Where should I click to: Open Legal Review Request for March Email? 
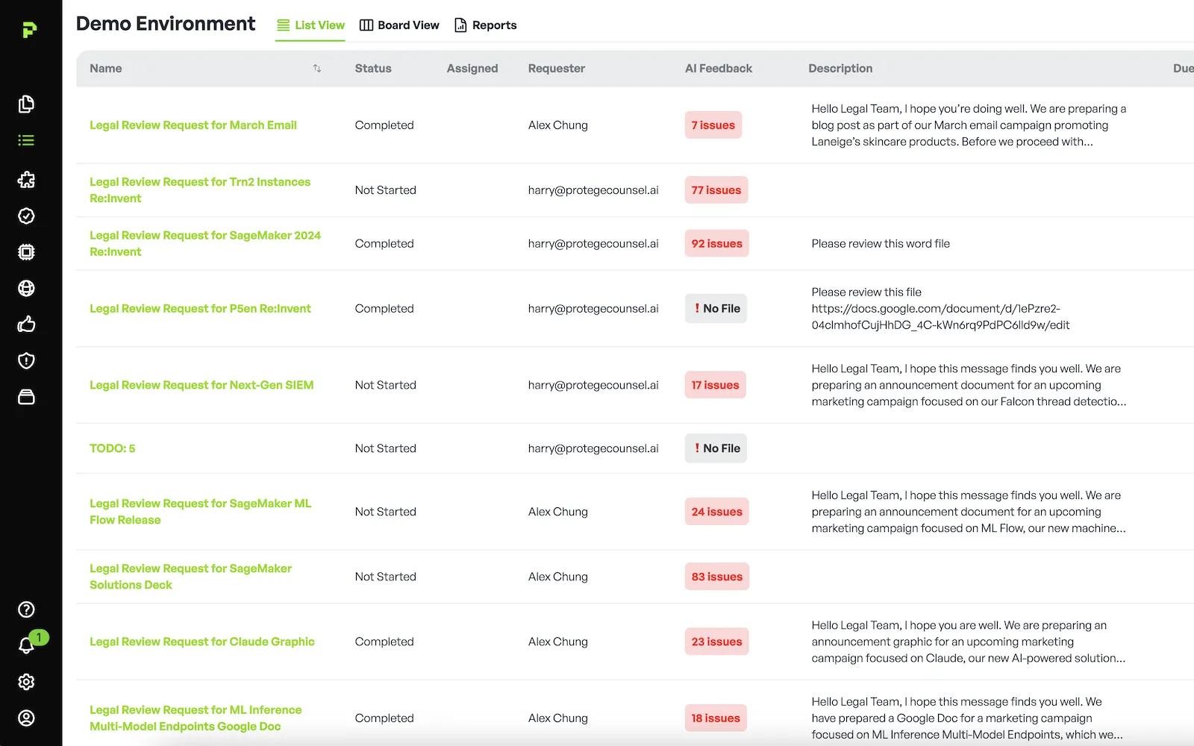193,125
